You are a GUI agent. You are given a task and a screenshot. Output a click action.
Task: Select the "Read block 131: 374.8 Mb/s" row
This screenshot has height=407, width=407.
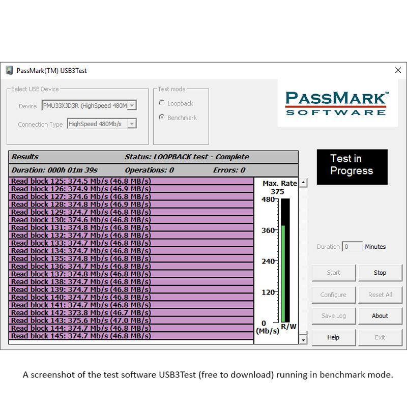click(x=131, y=227)
